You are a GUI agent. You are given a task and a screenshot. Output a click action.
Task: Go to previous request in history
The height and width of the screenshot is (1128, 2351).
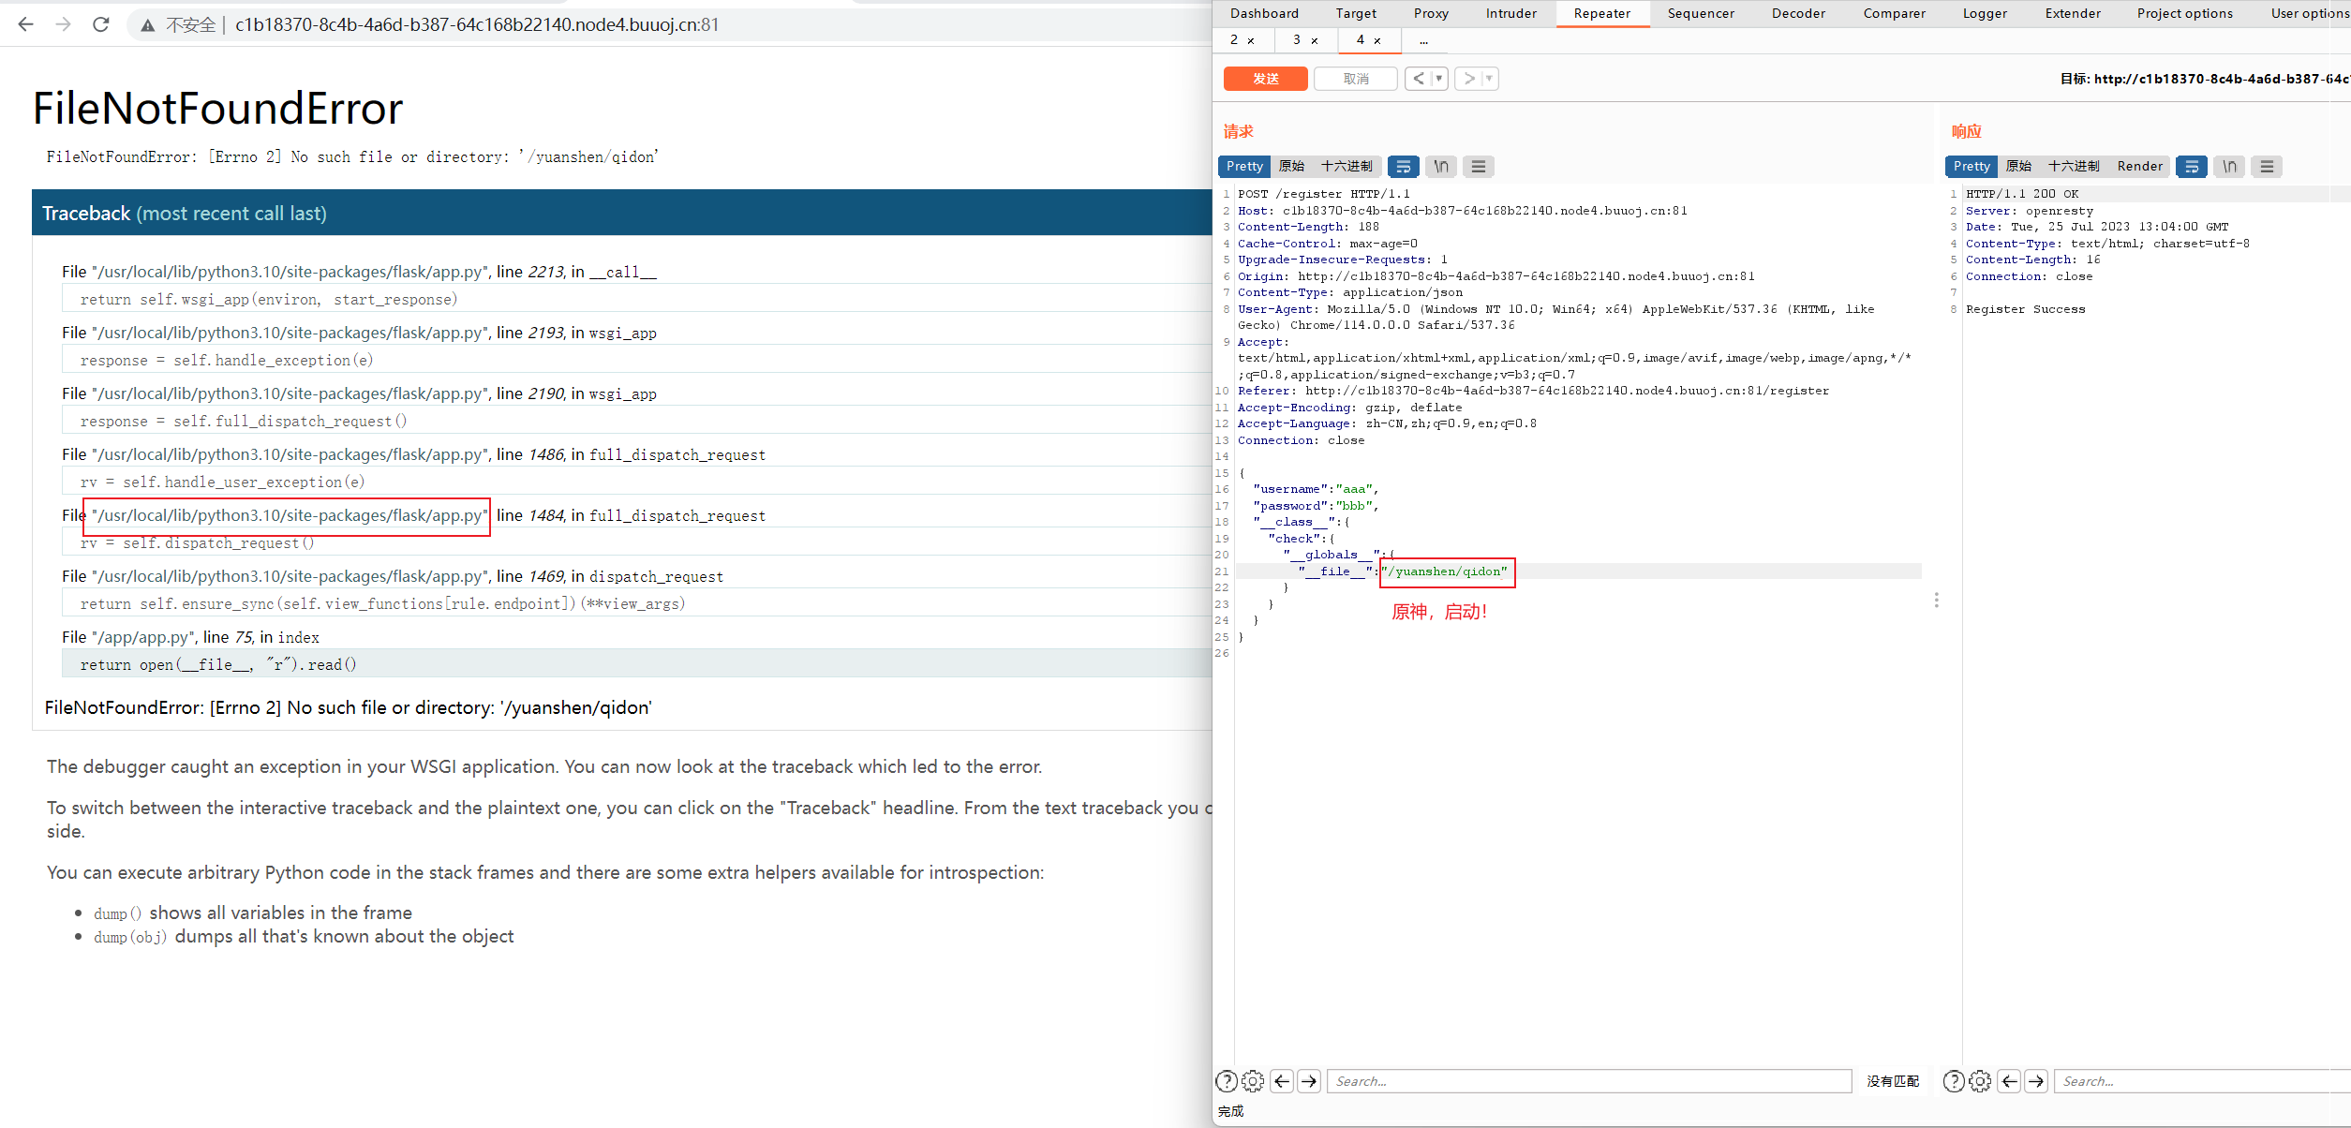1419,79
